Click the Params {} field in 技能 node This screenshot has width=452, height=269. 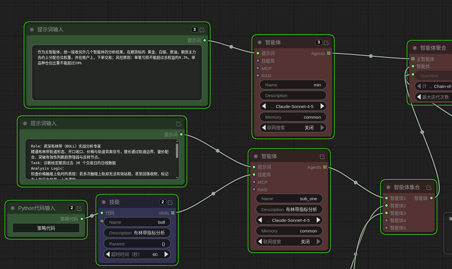pyautogui.click(x=137, y=244)
